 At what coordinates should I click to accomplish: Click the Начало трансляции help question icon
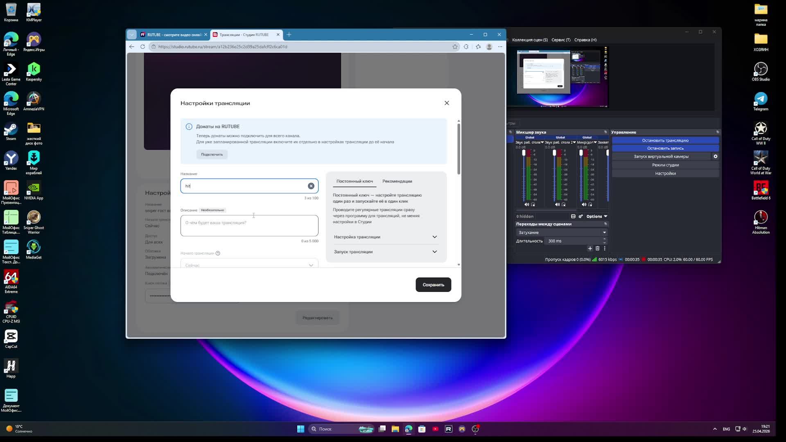pos(218,253)
